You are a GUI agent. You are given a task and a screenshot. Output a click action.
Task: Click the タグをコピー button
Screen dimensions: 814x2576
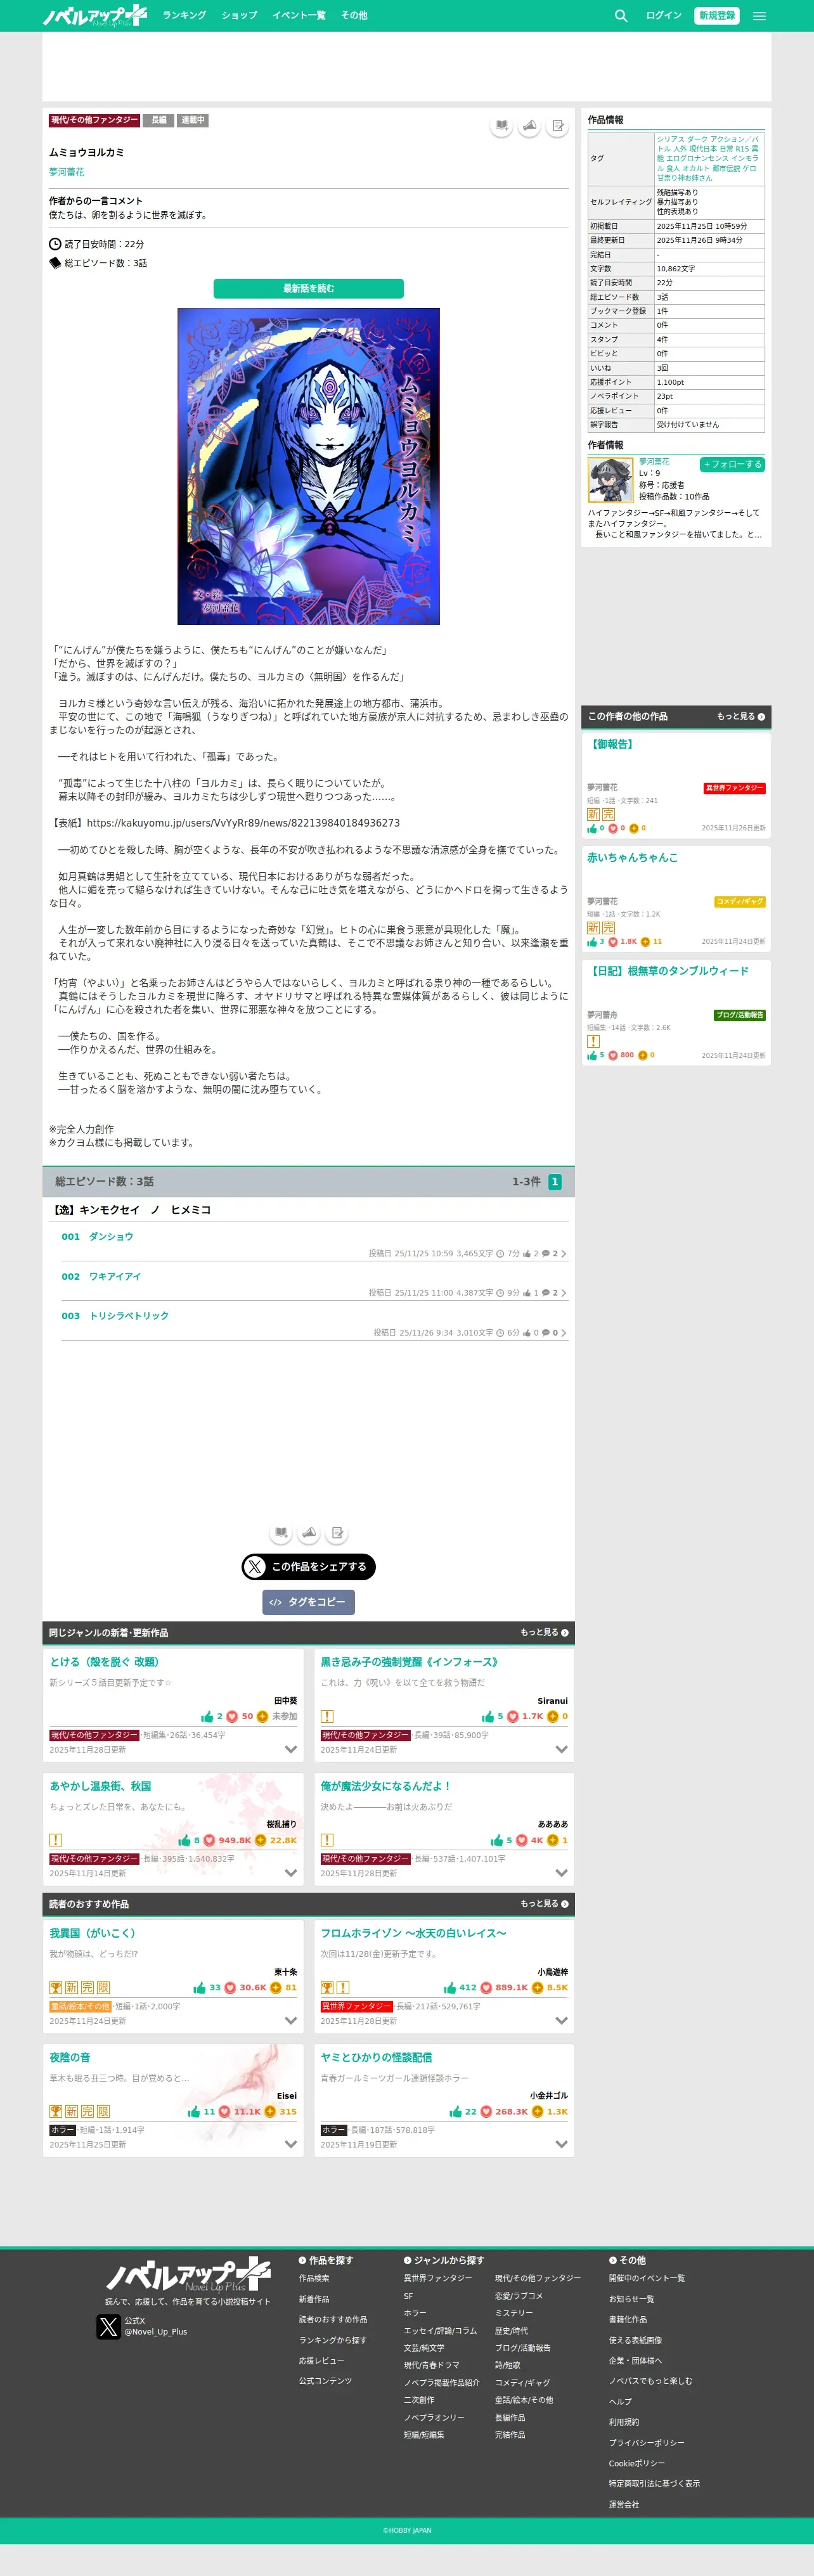coord(309,1602)
